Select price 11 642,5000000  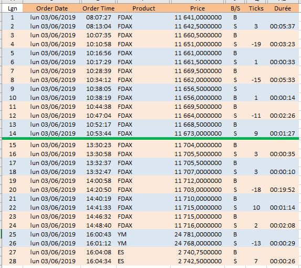pos(198,26)
